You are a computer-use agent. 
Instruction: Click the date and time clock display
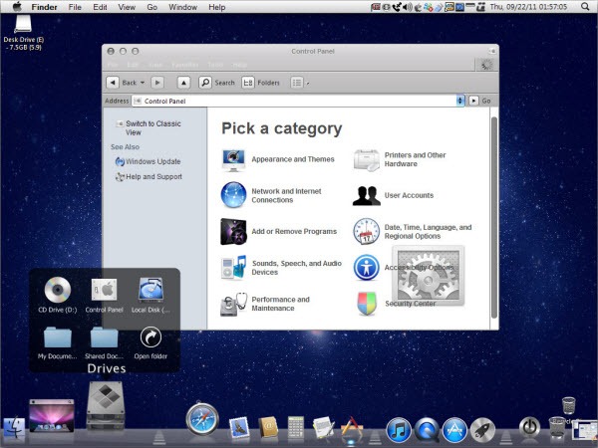tap(528, 7)
